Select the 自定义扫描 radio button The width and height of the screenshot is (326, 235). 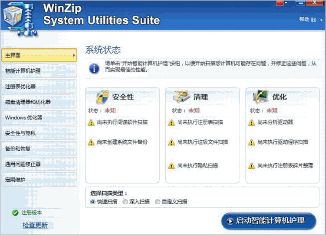tap(158, 202)
